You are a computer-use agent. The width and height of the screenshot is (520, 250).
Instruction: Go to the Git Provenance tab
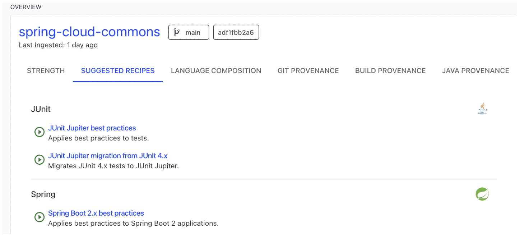pos(308,71)
